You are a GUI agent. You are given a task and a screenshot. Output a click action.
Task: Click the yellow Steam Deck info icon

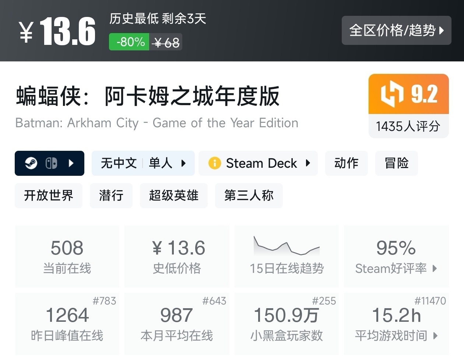(x=214, y=163)
